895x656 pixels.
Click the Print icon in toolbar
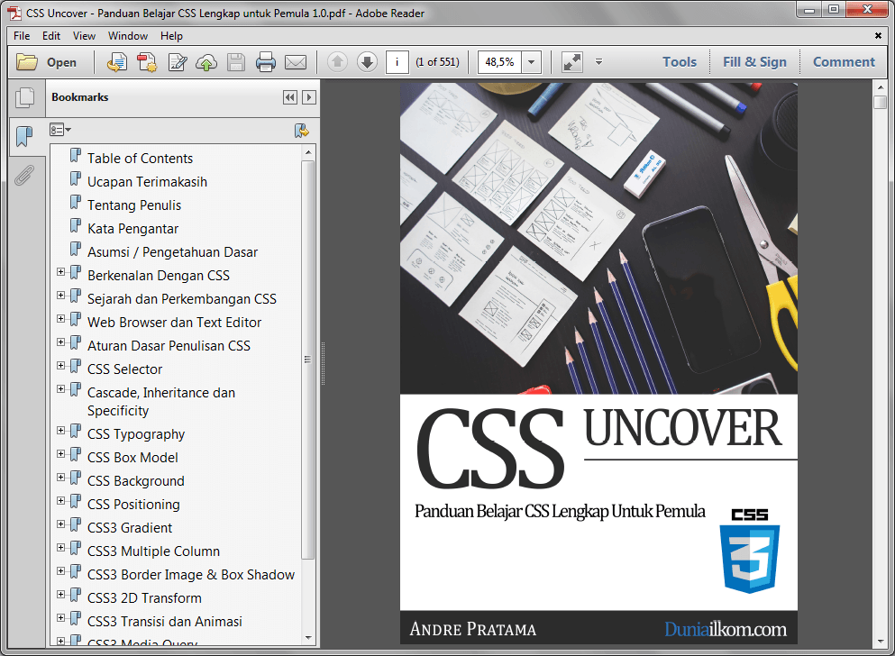coord(265,62)
